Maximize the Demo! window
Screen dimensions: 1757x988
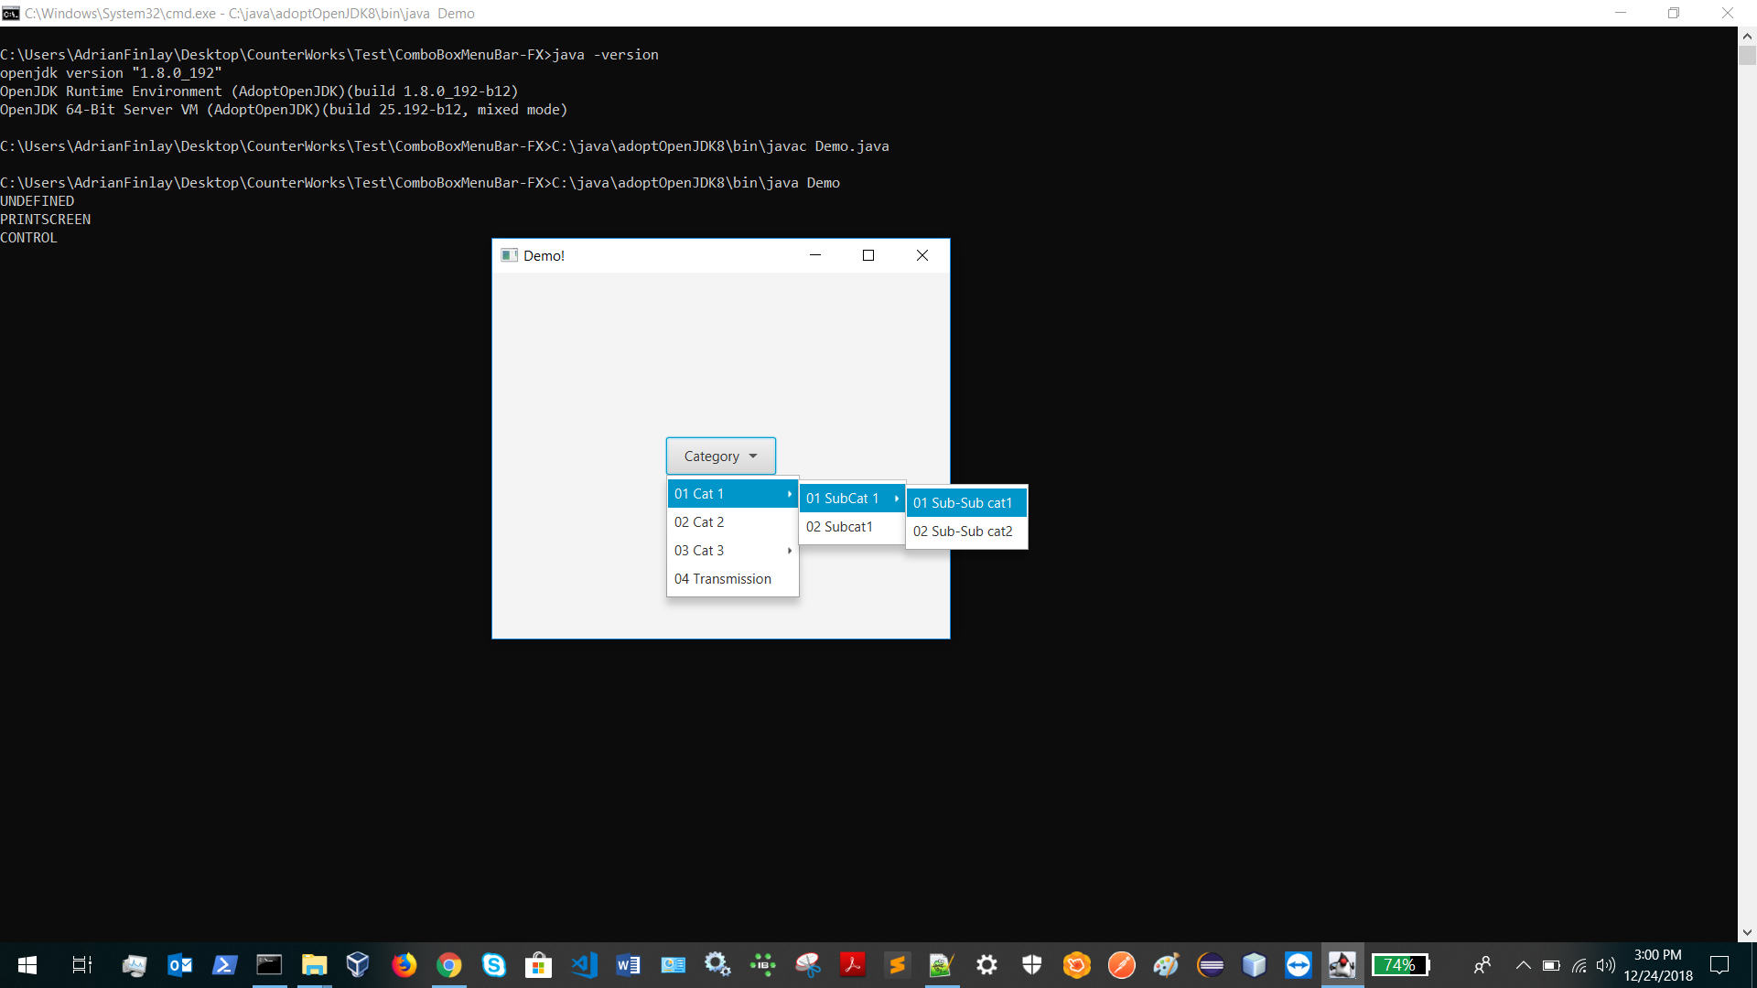click(868, 255)
